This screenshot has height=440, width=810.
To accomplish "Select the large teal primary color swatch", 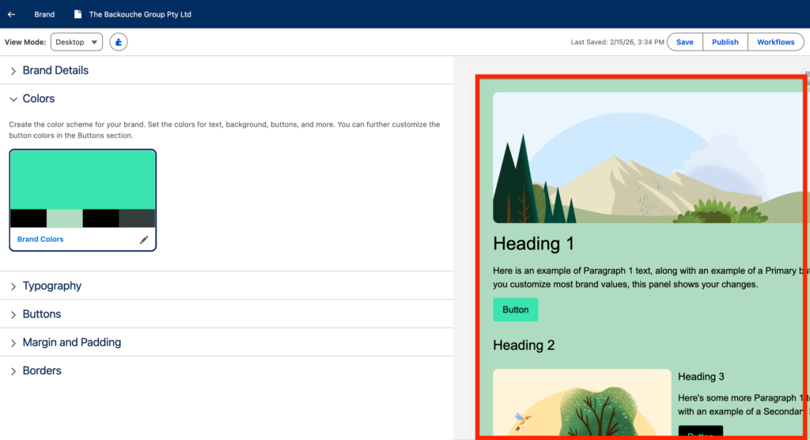I will (x=83, y=180).
